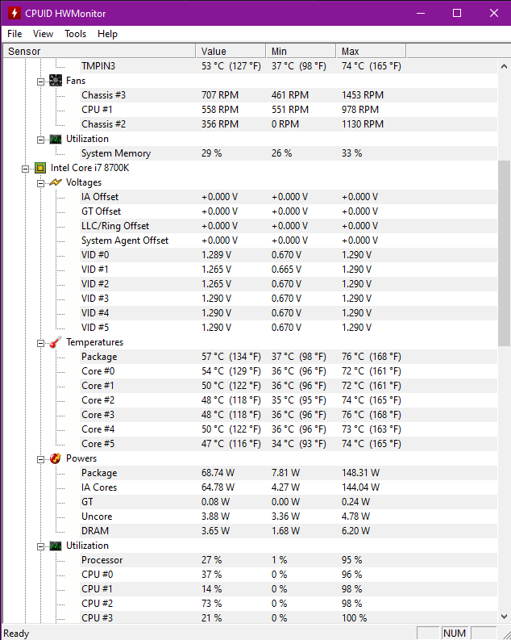Collapse the Temperatures tree section
This screenshot has height=640, width=511.
[x=40, y=342]
